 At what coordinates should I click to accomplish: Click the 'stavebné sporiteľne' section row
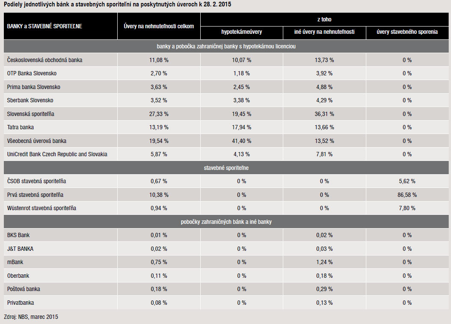[226, 168]
